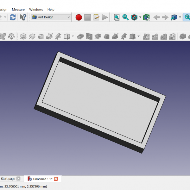
Task: Click the Stop macro recording button
Action: tap(87, 17)
